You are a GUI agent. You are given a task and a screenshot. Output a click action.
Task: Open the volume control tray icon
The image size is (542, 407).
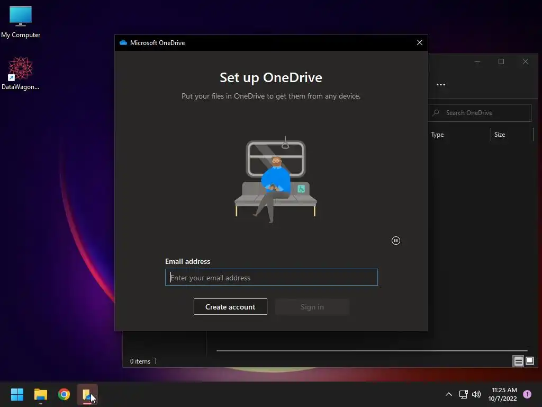click(476, 394)
